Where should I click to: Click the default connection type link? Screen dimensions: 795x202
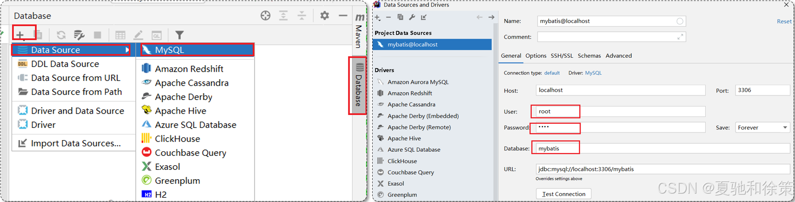(x=552, y=73)
